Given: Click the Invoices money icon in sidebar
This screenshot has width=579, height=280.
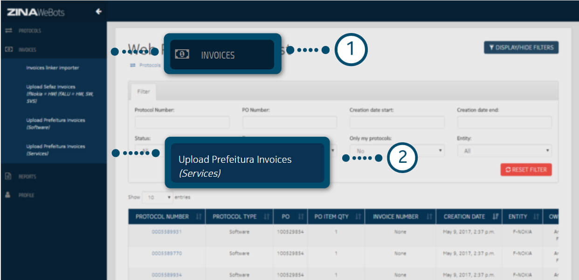Looking at the screenshot, I should (8, 49).
